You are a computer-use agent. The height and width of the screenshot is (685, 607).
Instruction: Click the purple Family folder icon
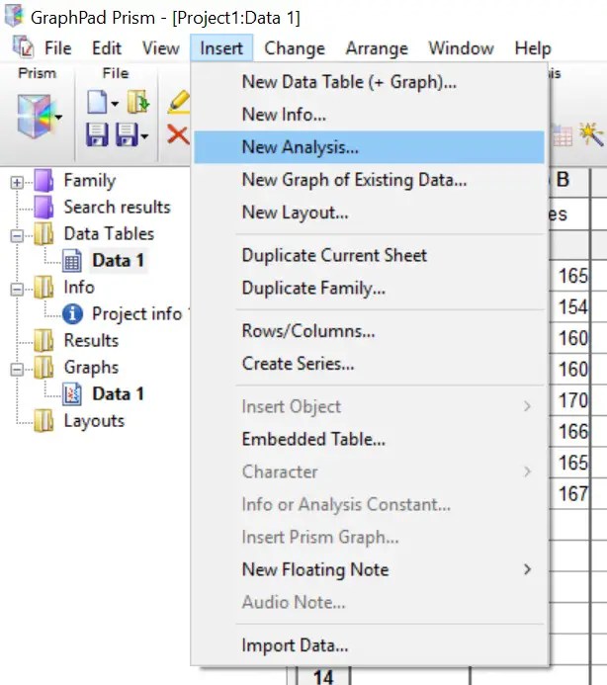pyautogui.click(x=44, y=181)
